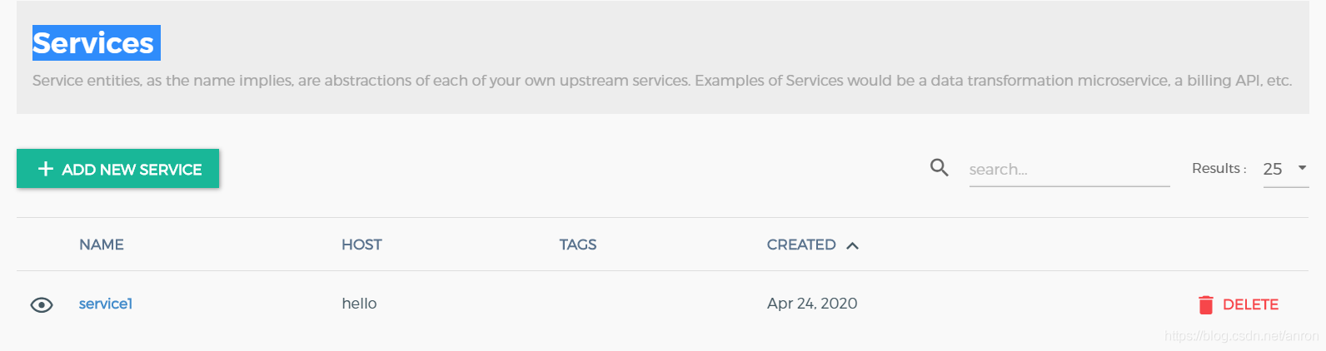Screen dimensions: 1326x351
Task: Click the plus icon on Add New Service
Action: [46, 169]
